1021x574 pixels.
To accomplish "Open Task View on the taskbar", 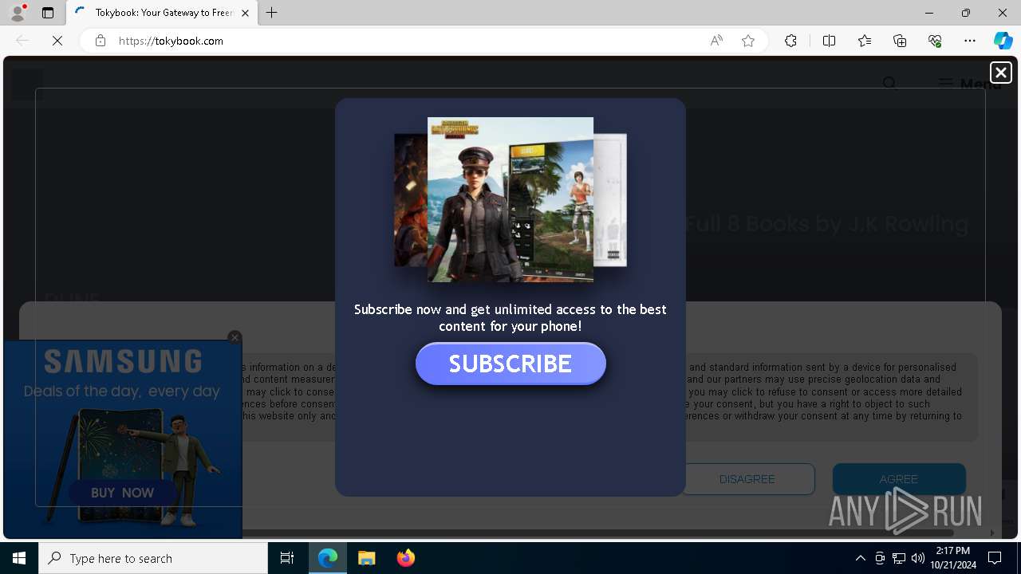I will tap(287, 558).
